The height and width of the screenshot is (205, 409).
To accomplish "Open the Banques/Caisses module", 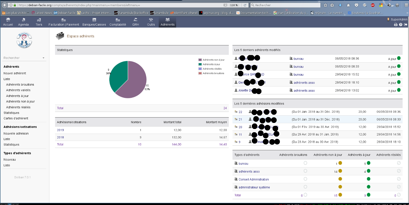I will 94,22.
